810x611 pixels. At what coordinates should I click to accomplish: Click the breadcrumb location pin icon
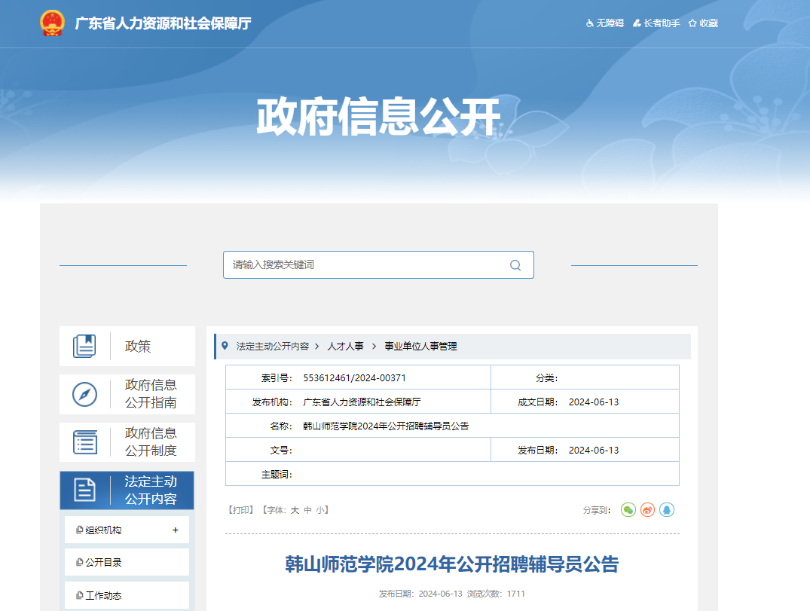tap(225, 346)
